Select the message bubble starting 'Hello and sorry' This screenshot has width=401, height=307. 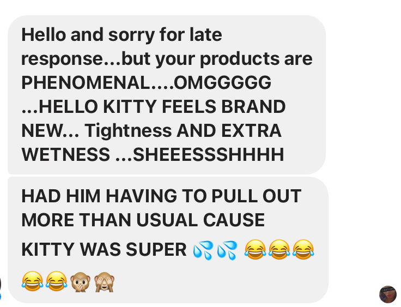coord(167,94)
